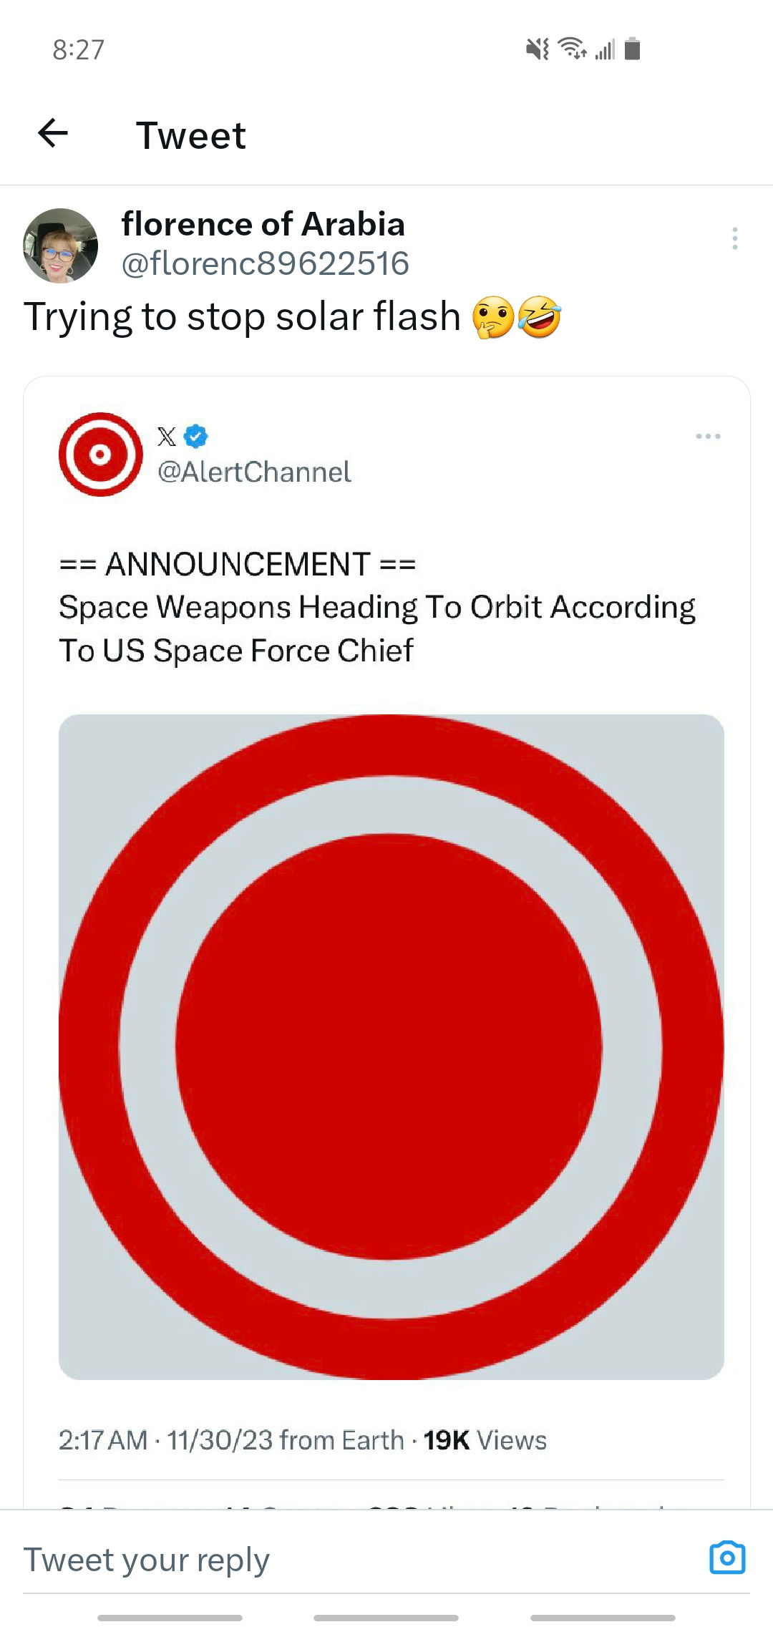The width and height of the screenshot is (773, 1632).
Task: Open the @florenc89622516 handle
Action: [x=266, y=263]
